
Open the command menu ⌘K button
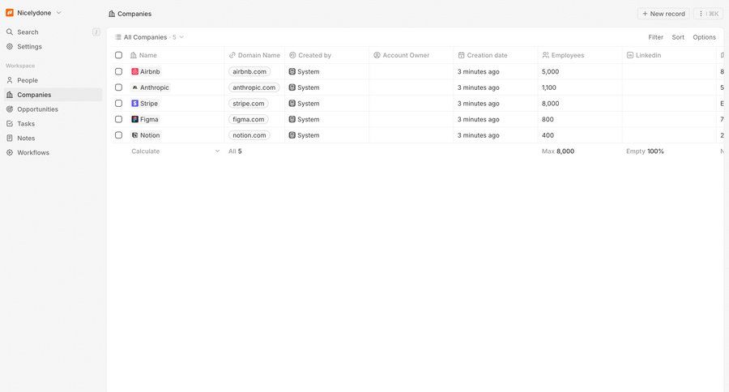(x=708, y=14)
